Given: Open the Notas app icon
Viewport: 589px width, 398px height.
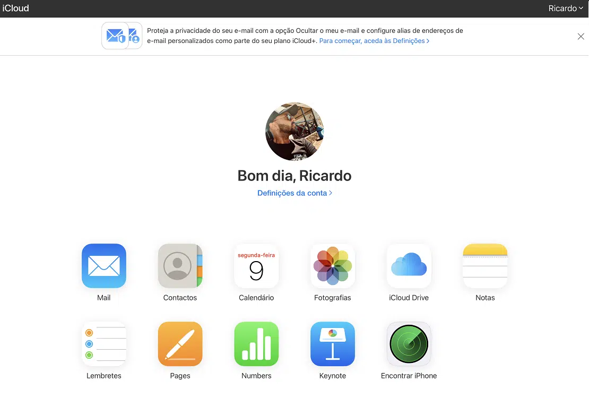Looking at the screenshot, I should tap(485, 266).
